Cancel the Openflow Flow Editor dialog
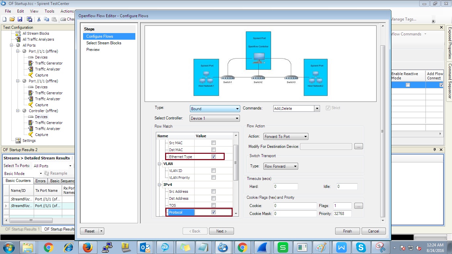The width and height of the screenshot is (452, 254). click(x=374, y=231)
